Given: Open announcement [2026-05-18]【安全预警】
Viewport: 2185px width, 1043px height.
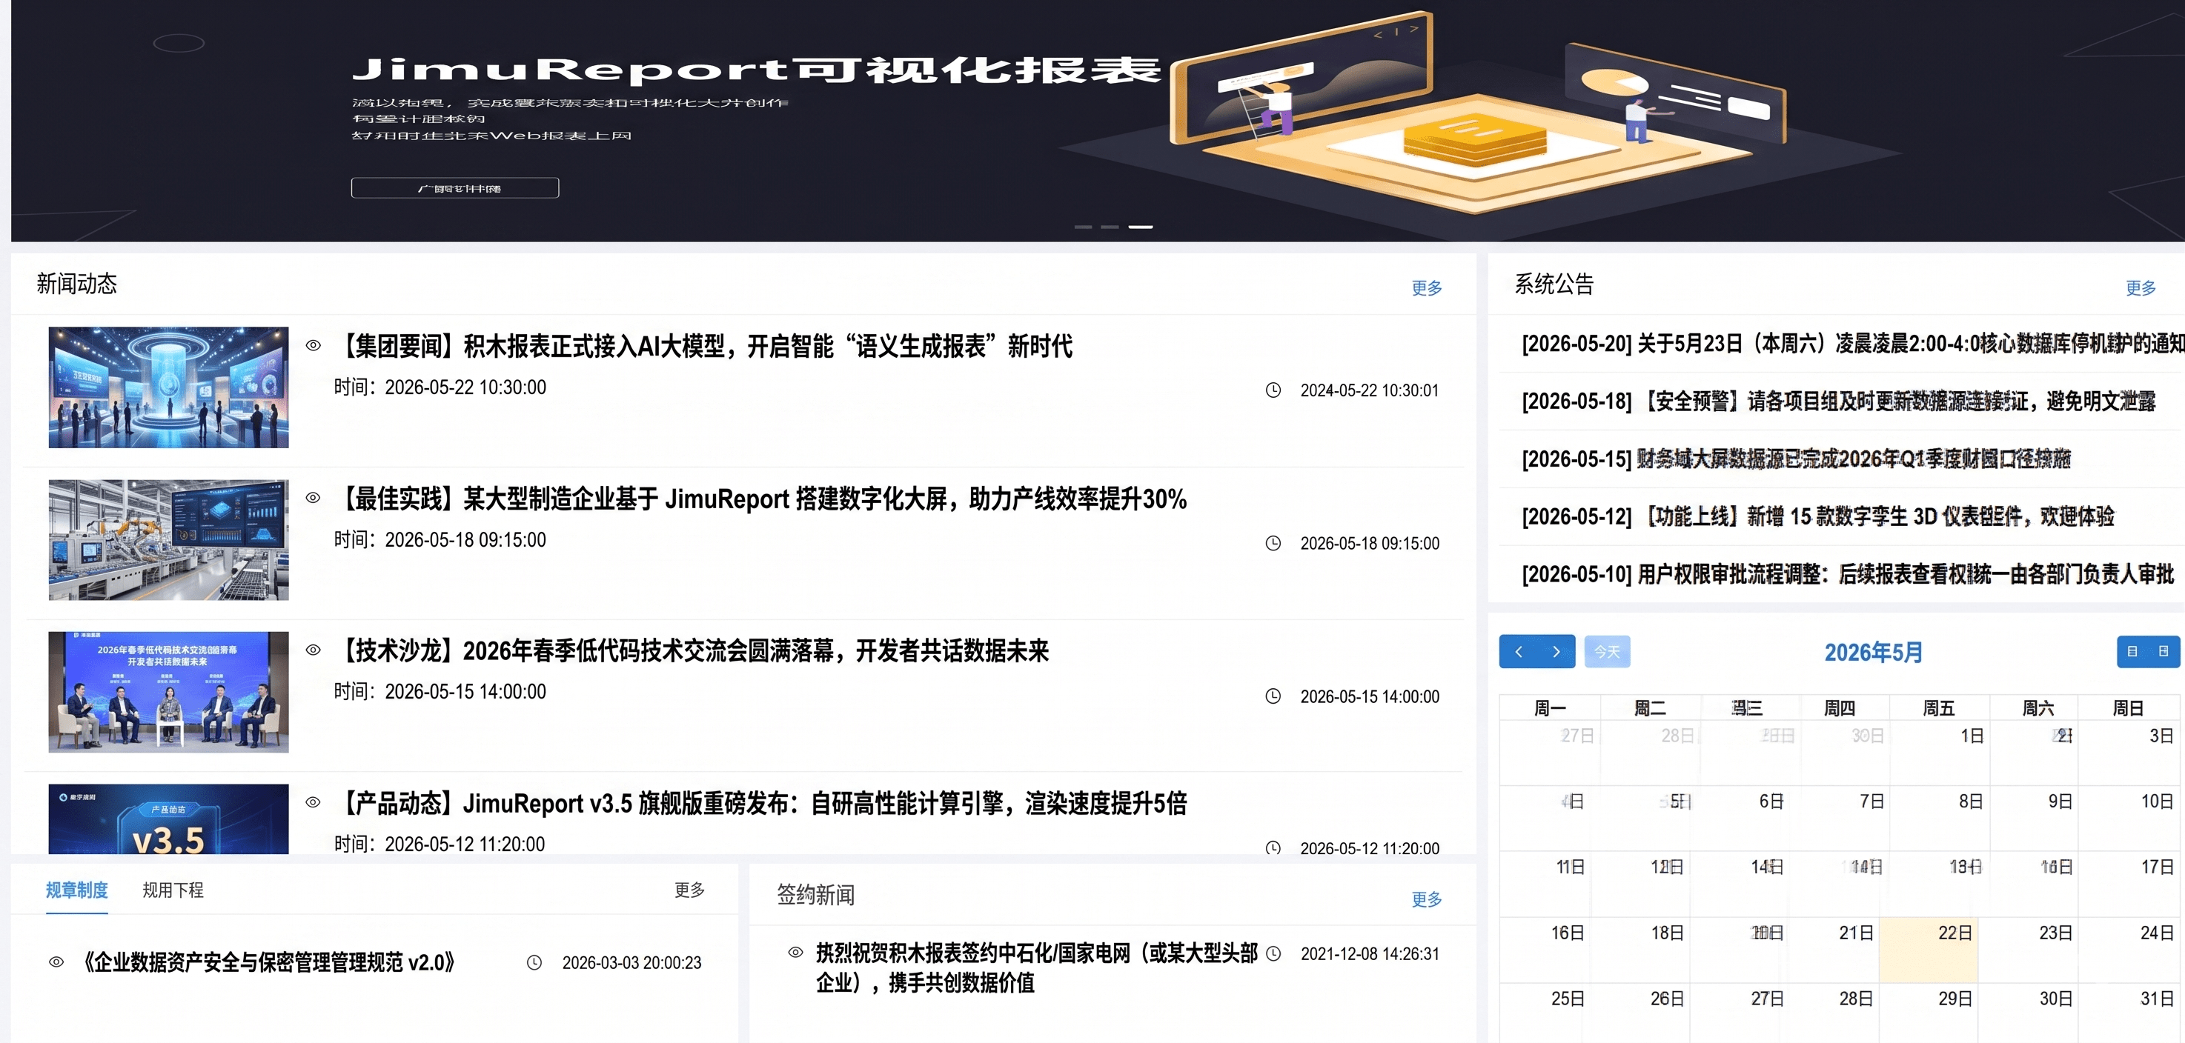Looking at the screenshot, I should tap(1839, 401).
